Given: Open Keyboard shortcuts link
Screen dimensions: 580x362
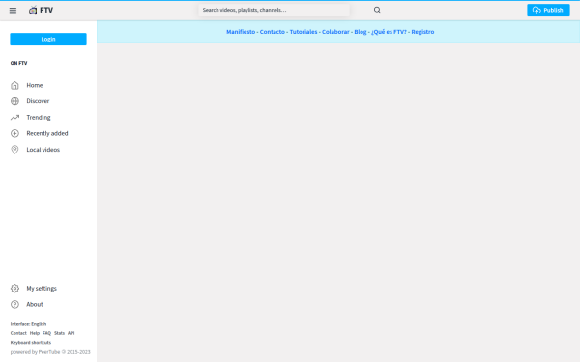Looking at the screenshot, I should [31, 343].
